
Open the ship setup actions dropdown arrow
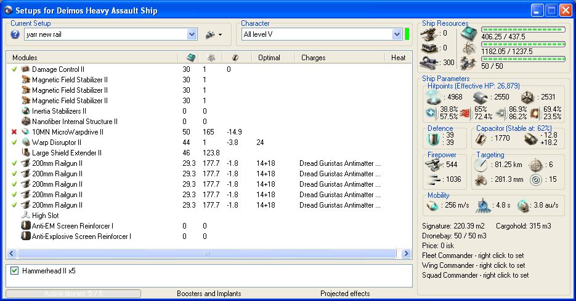[220, 34]
